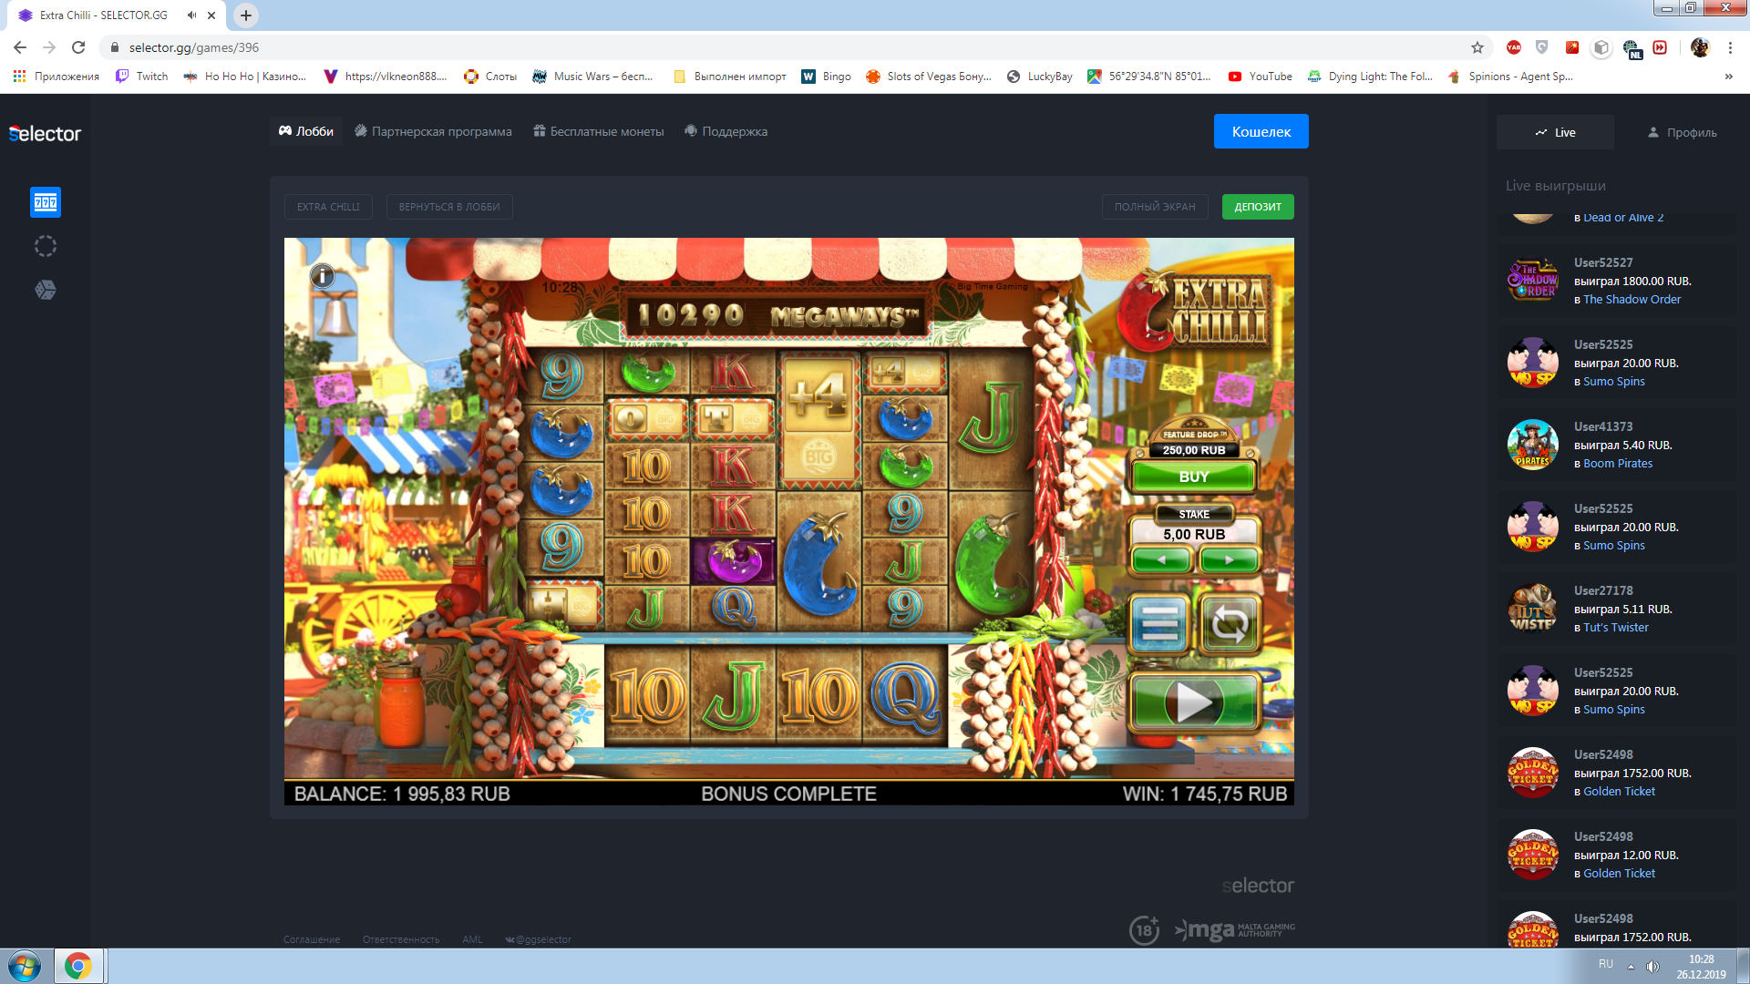
Task: Click the dashed circle sidebar icon
Action: pos(46,246)
